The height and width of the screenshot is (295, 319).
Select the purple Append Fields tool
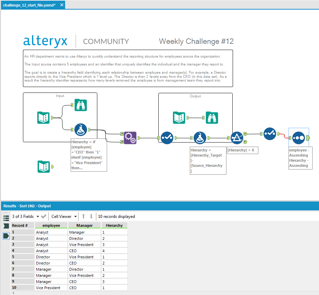pyautogui.click(x=130, y=138)
